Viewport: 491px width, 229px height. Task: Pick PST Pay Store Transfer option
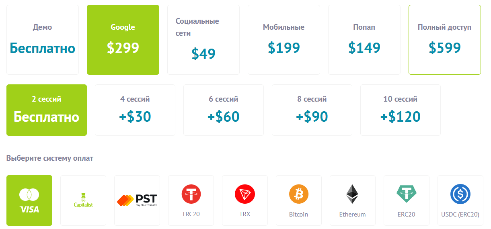(x=137, y=200)
